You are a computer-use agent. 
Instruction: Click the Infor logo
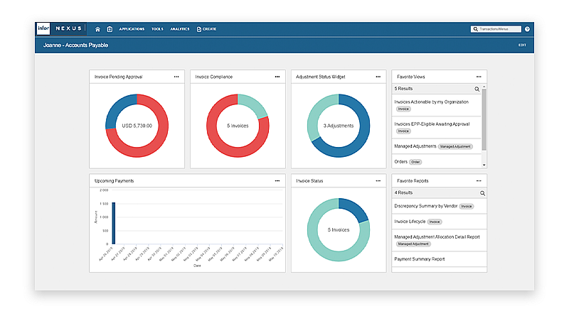coord(43,29)
